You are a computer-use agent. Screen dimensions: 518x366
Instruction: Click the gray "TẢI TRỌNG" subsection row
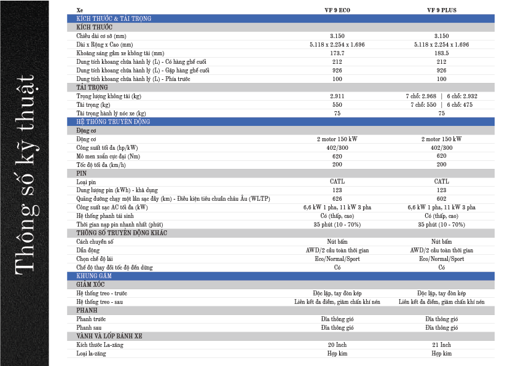coord(92,88)
